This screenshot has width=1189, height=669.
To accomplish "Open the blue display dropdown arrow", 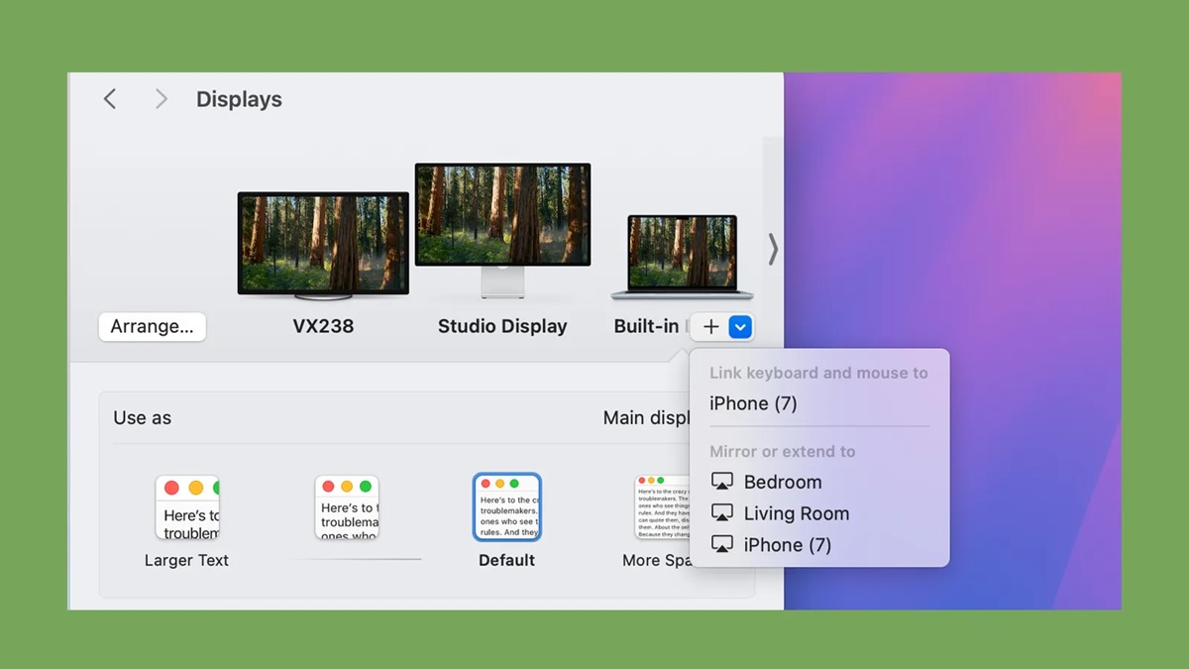I will coord(740,327).
